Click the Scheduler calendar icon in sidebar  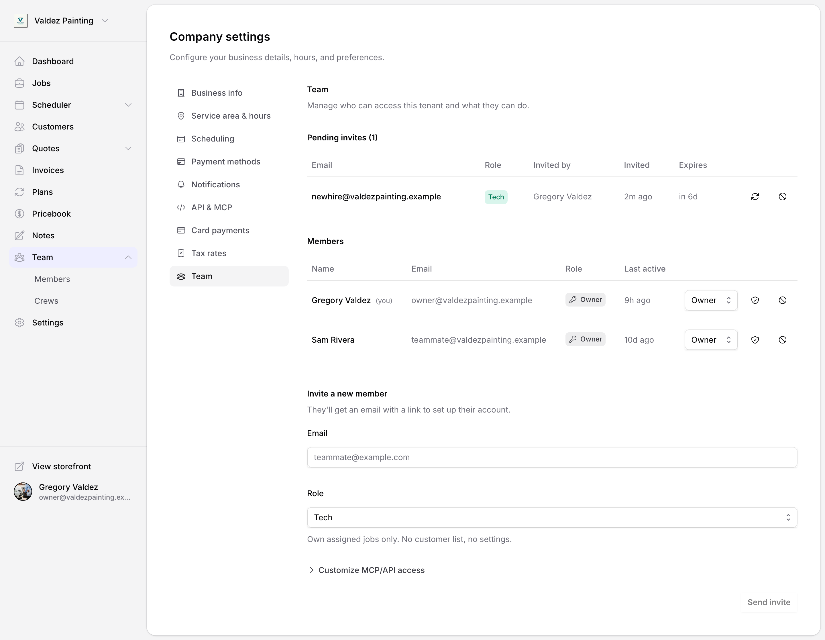[x=20, y=105]
